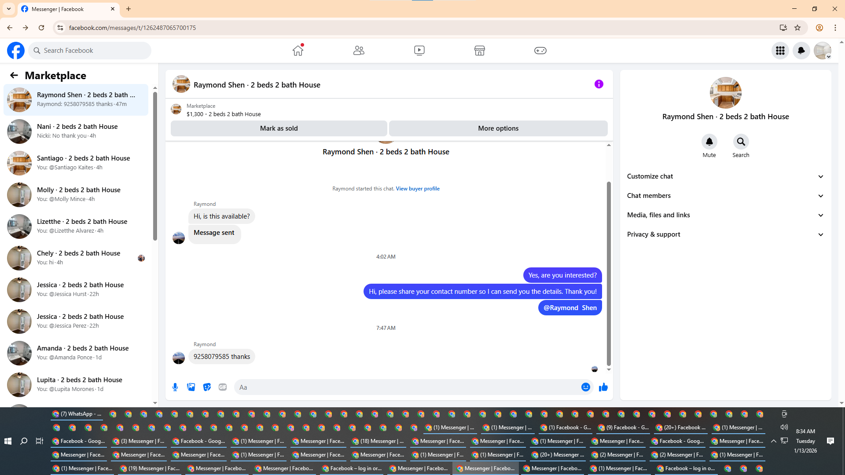
Task: Switch to the WhatsApp taskbar window
Action: (x=77, y=414)
